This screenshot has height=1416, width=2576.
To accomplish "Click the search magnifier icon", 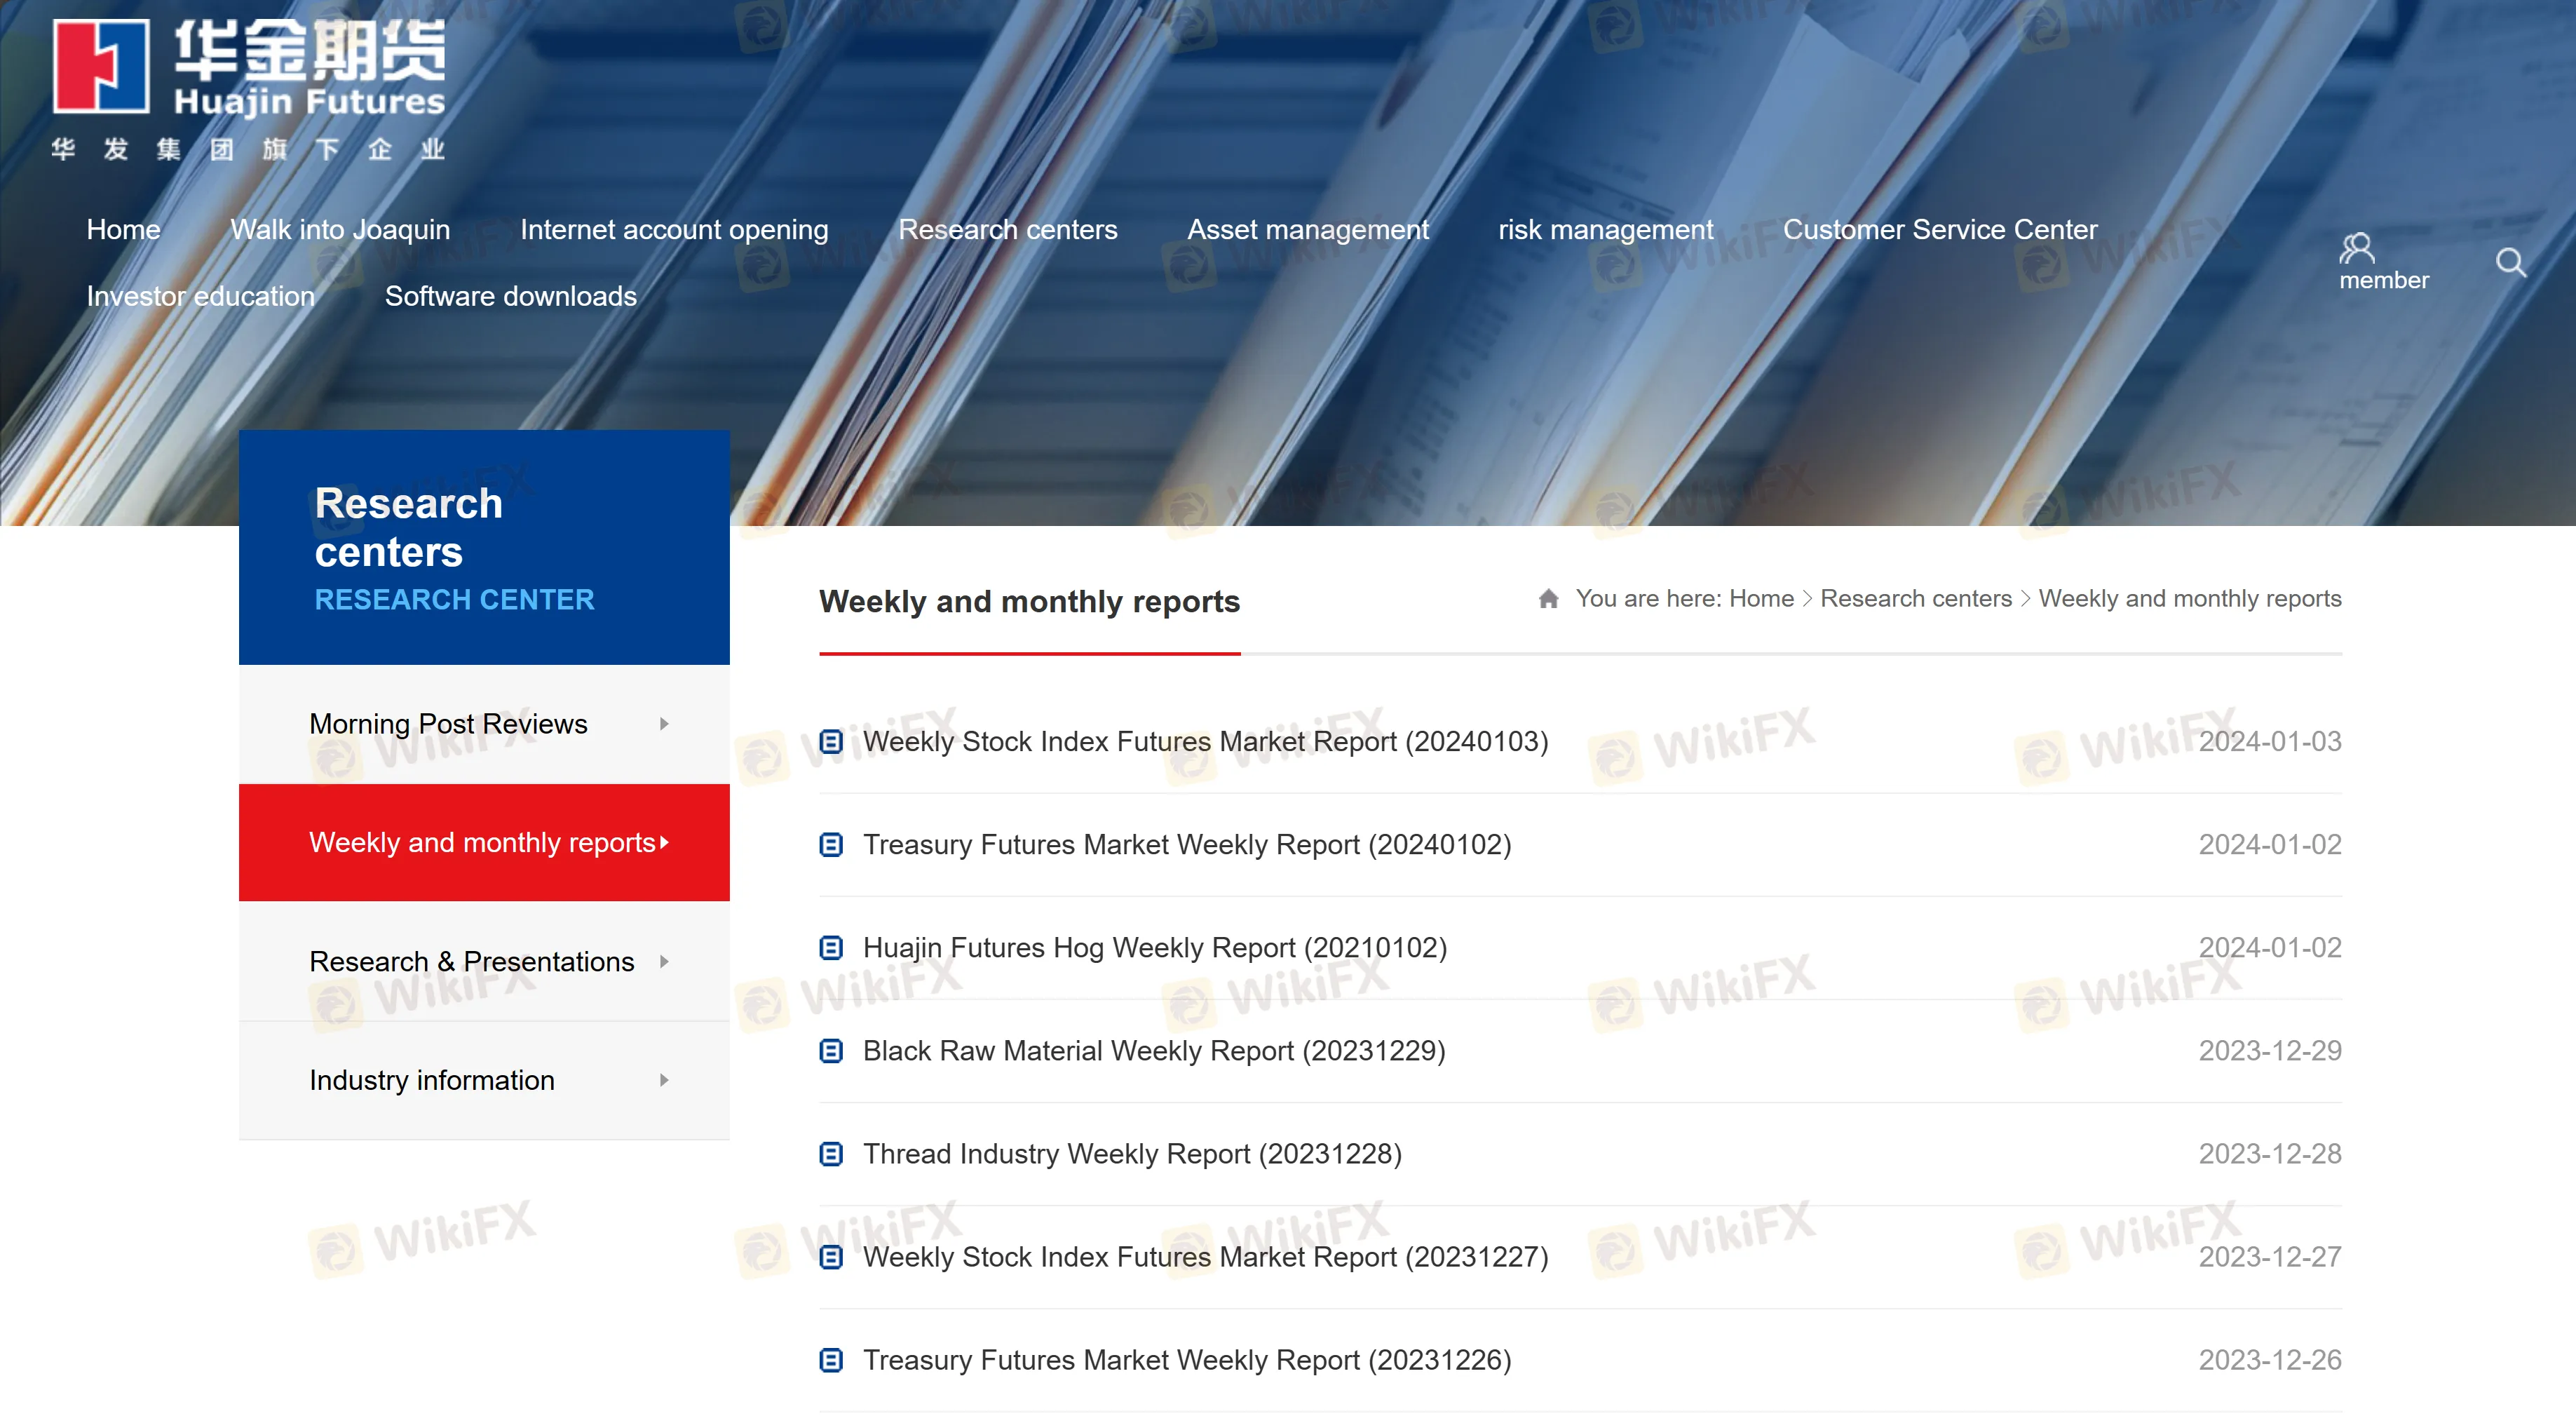I will (2510, 262).
